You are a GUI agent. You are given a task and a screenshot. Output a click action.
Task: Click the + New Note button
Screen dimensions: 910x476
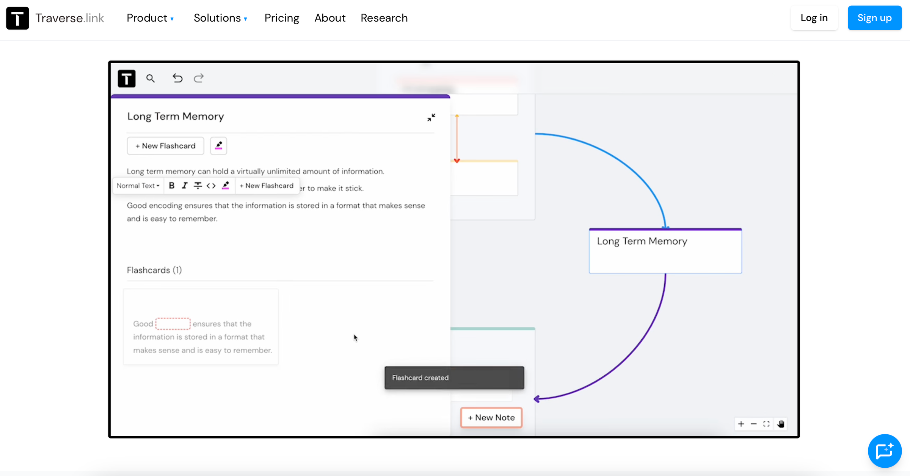click(x=491, y=417)
